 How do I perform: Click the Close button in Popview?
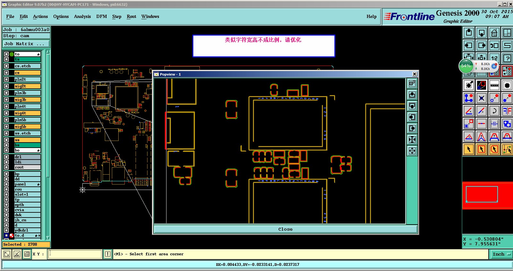tap(285, 229)
